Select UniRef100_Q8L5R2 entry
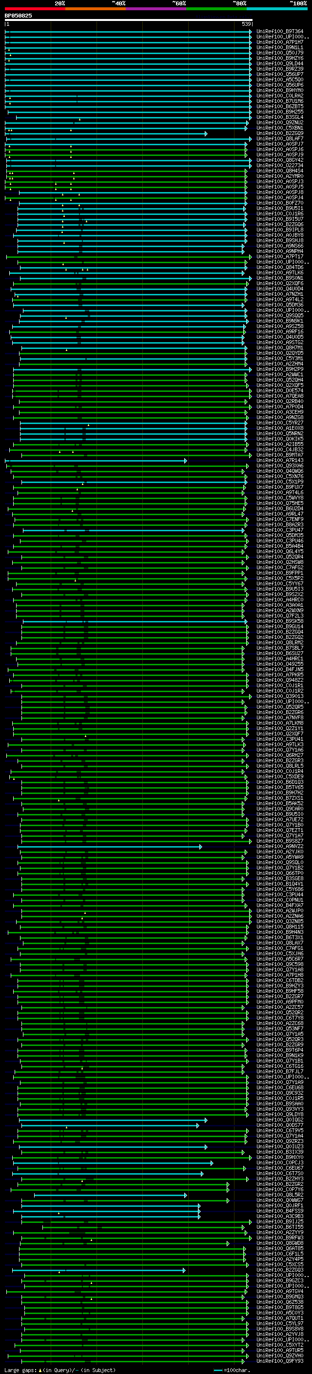The height and width of the screenshot is (1374, 312). pos(280,1194)
